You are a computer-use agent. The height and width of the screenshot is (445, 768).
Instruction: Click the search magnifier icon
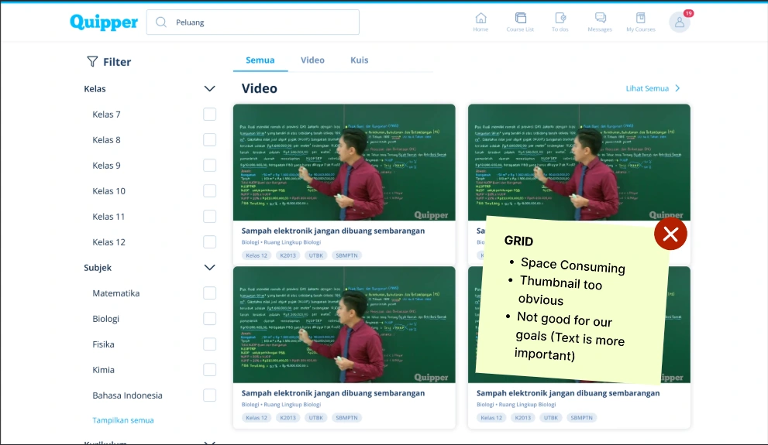click(x=160, y=22)
